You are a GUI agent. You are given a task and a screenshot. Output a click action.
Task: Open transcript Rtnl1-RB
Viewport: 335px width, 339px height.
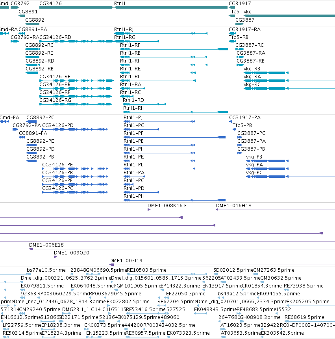130,53
